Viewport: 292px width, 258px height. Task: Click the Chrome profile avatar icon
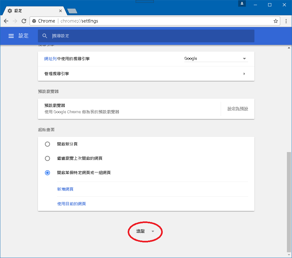pos(242,3)
